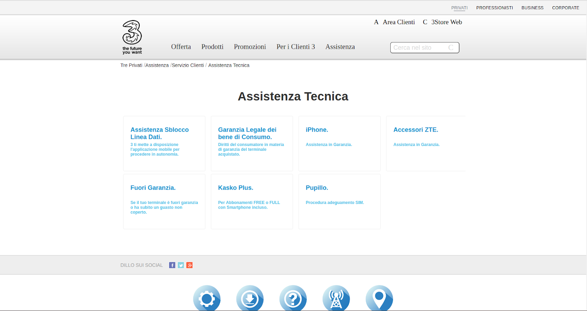
Task: Share page on Twitter icon
Action: pos(181,265)
